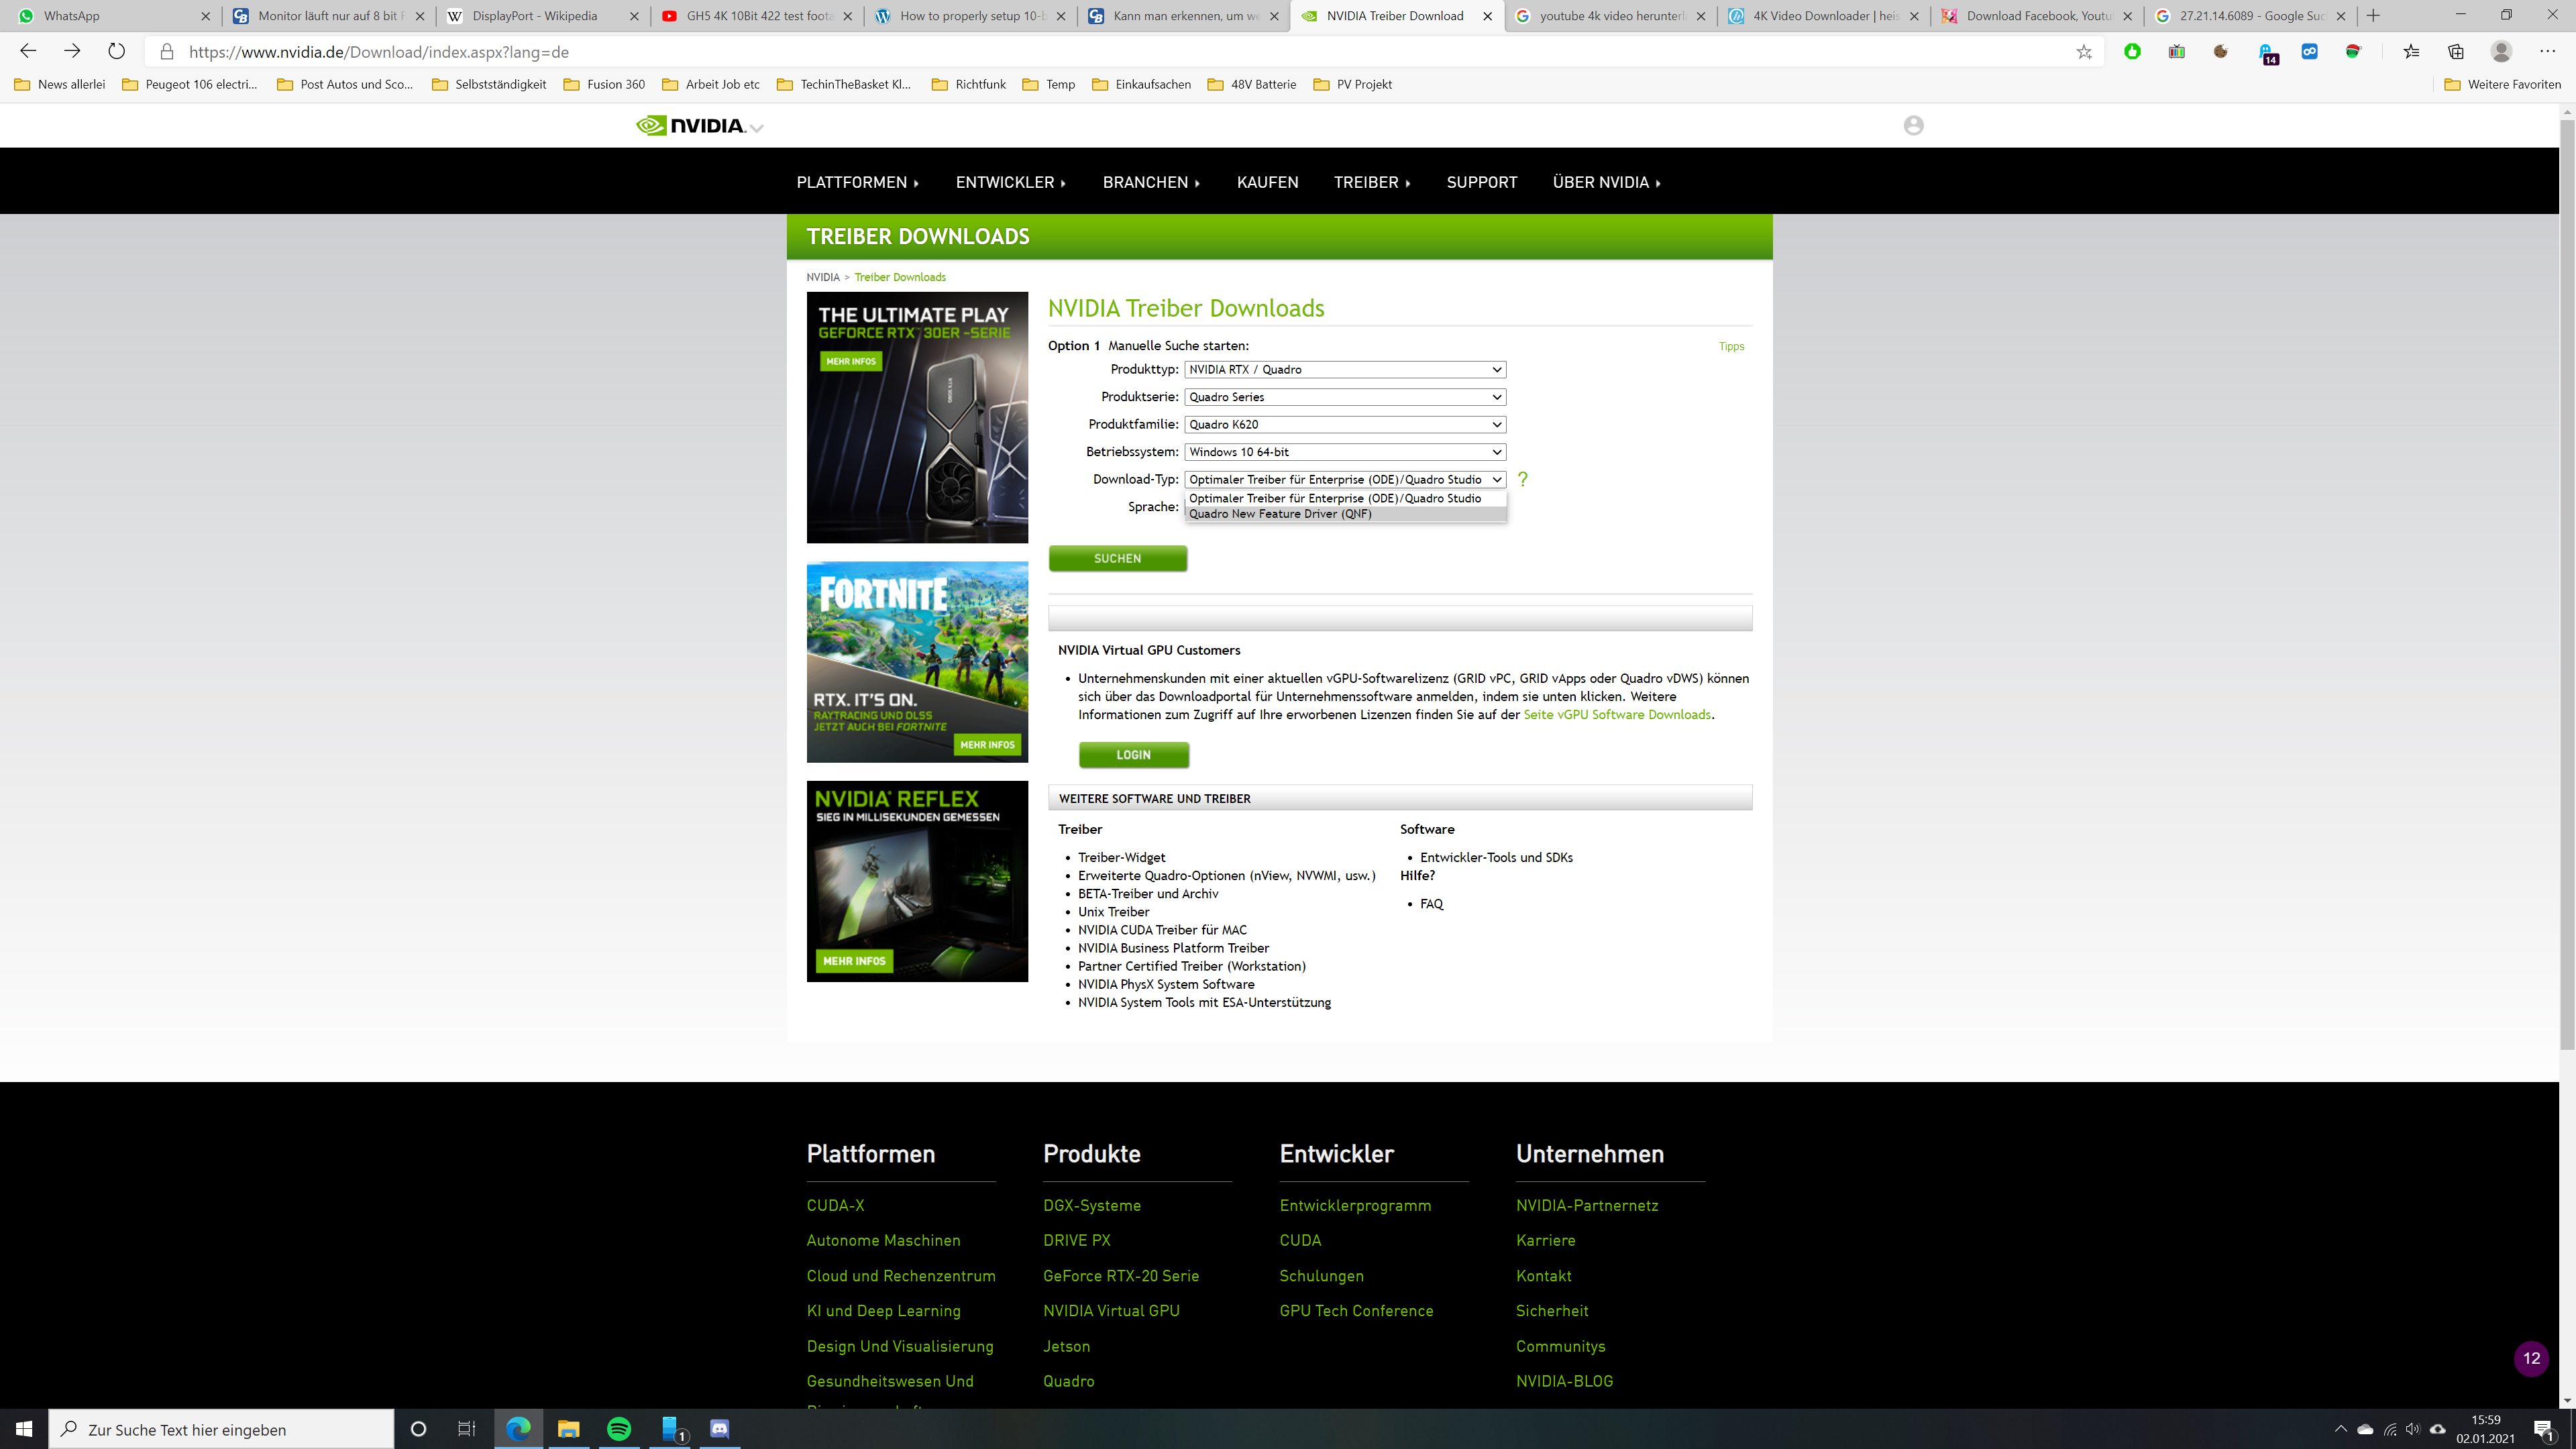Image resolution: width=2576 pixels, height=1449 pixels.
Task: Open Spotify from the taskbar
Action: click(619, 1429)
